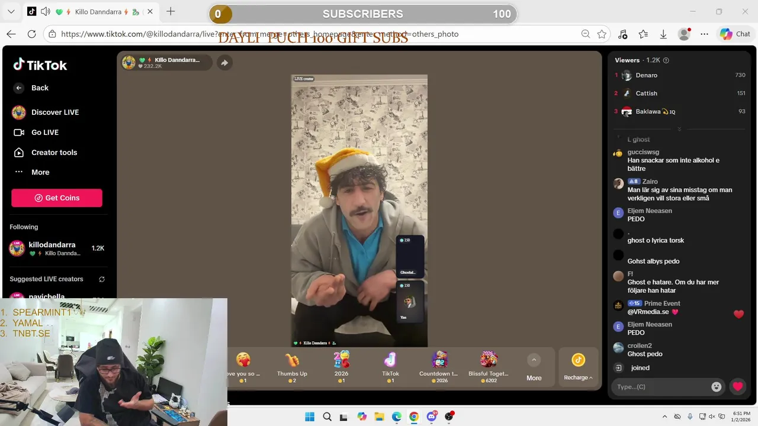Open the Windows Start menu
The width and height of the screenshot is (758, 426).
coord(310,417)
